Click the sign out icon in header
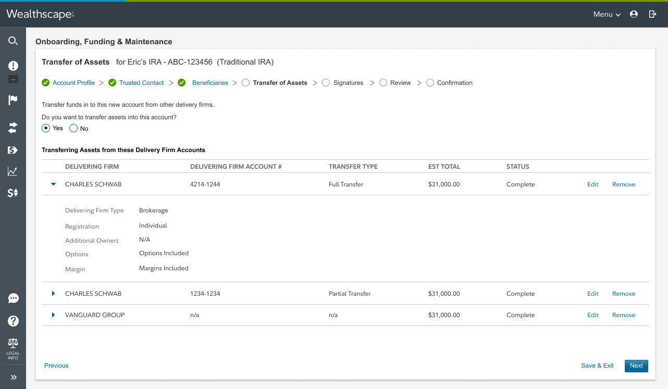Viewport: 668px width, 389px height. coord(652,14)
